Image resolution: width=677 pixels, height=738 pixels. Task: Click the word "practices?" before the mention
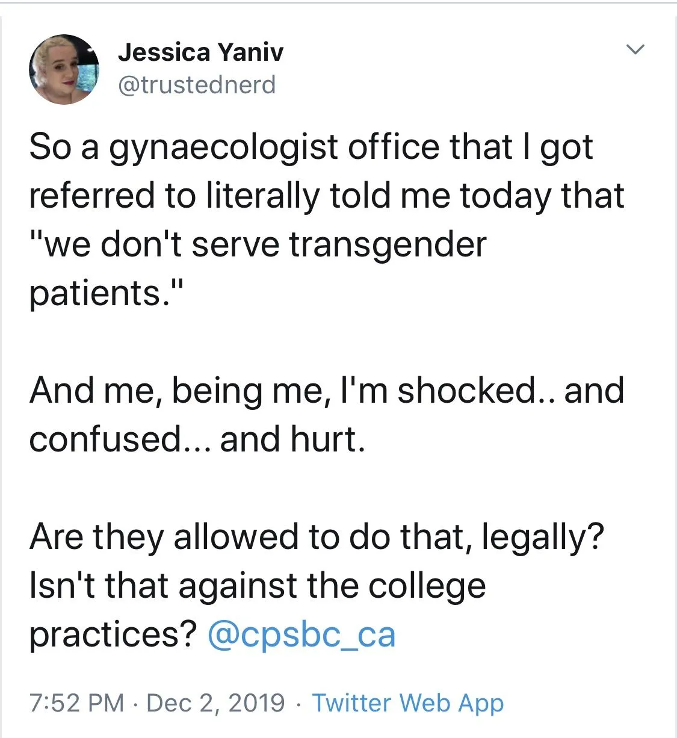tap(113, 636)
